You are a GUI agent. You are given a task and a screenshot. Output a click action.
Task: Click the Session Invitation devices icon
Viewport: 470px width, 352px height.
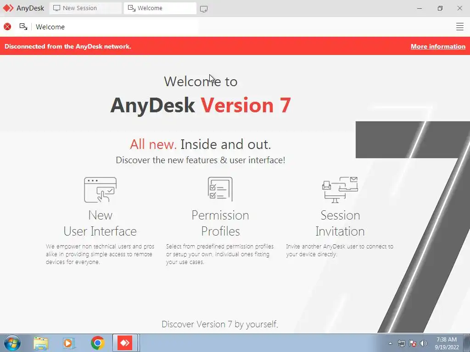[340, 190]
